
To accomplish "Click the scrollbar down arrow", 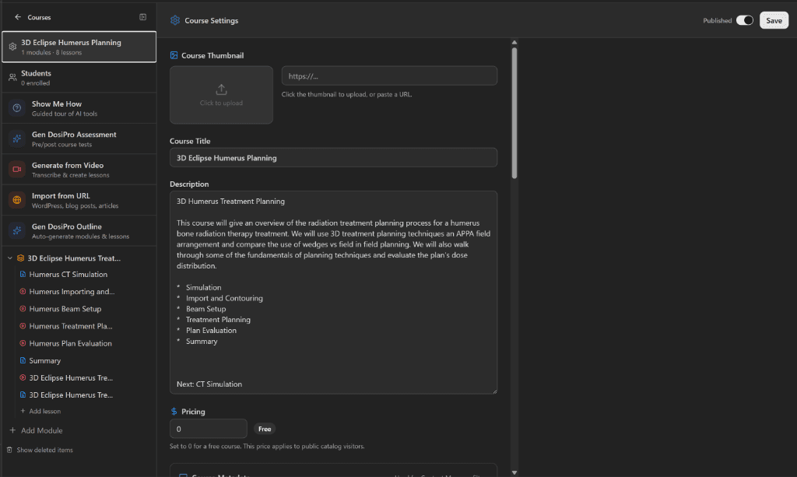I will click(514, 472).
